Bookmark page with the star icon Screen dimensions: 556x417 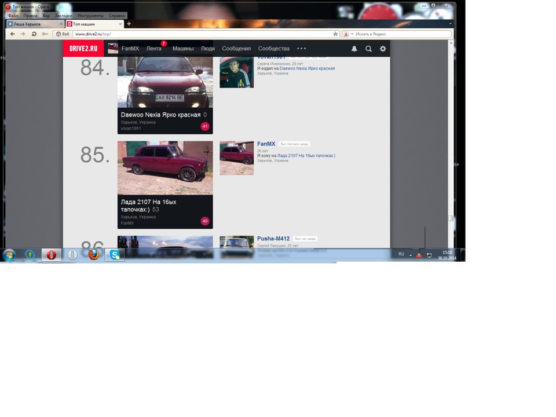tap(335, 34)
